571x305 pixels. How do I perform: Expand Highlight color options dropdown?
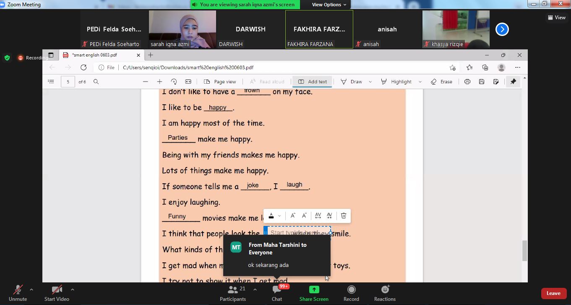coord(420,82)
